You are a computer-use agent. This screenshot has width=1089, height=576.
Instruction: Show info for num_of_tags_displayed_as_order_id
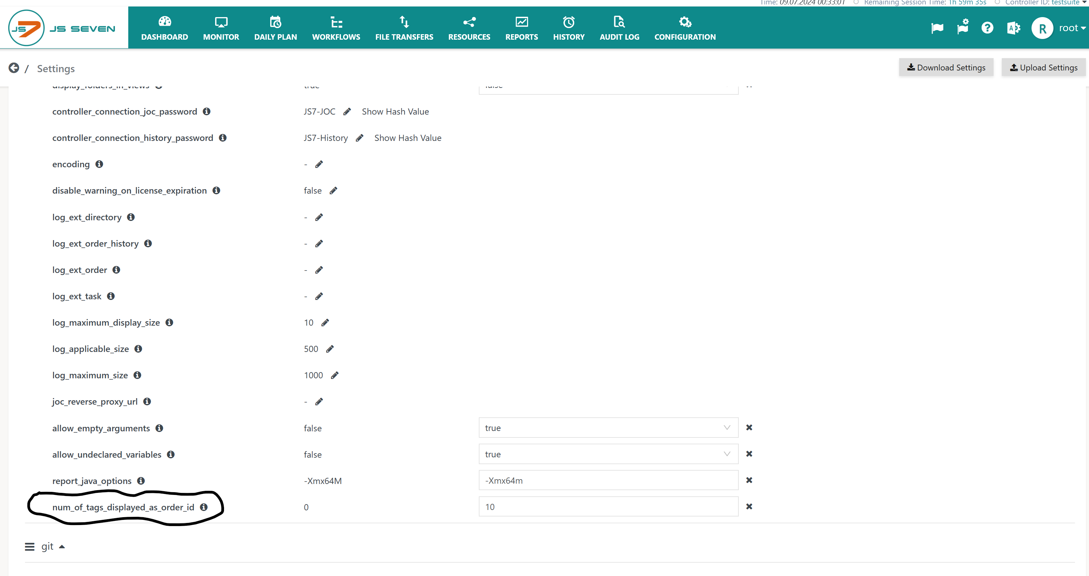point(204,507)
